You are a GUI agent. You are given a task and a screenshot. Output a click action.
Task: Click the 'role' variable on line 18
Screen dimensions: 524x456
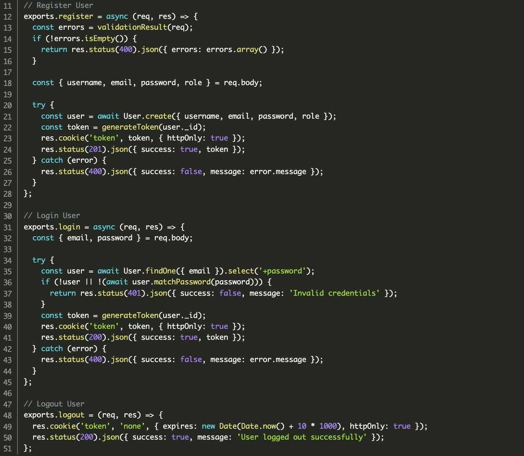pyautogui.click(x=193, y=83)
